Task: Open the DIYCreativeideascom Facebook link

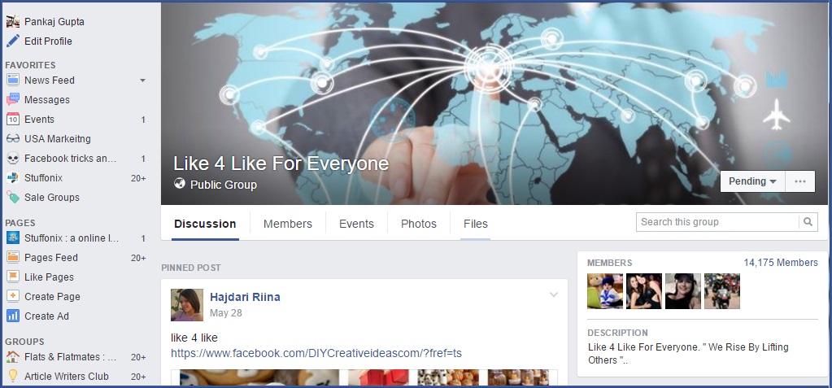Action: [316, 353]
